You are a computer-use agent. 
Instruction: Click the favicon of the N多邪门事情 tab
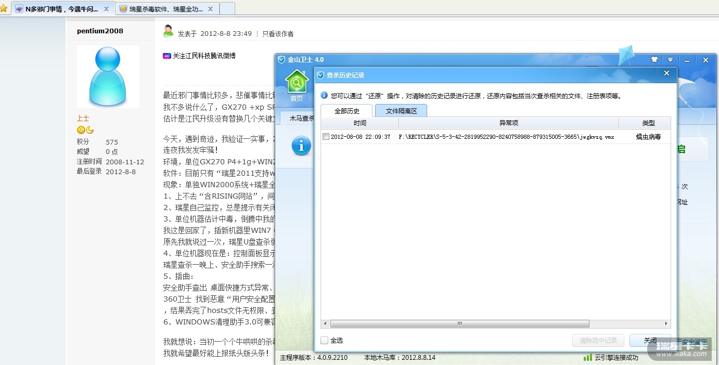(x=19, y=9)
